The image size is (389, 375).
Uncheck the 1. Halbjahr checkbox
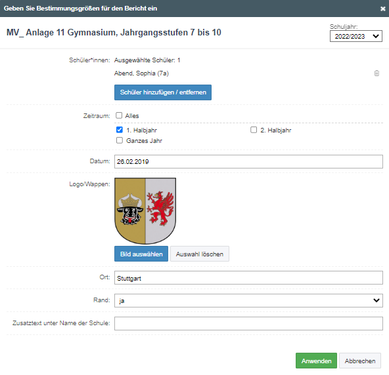[x=120, y=130]
